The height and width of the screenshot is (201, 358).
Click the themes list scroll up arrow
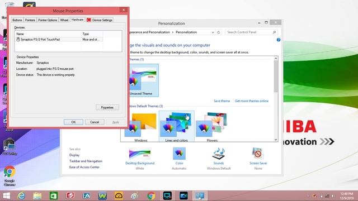276,58
